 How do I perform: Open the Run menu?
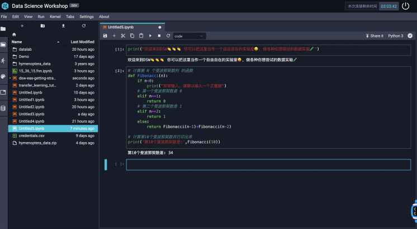click(x=41, y=16)
